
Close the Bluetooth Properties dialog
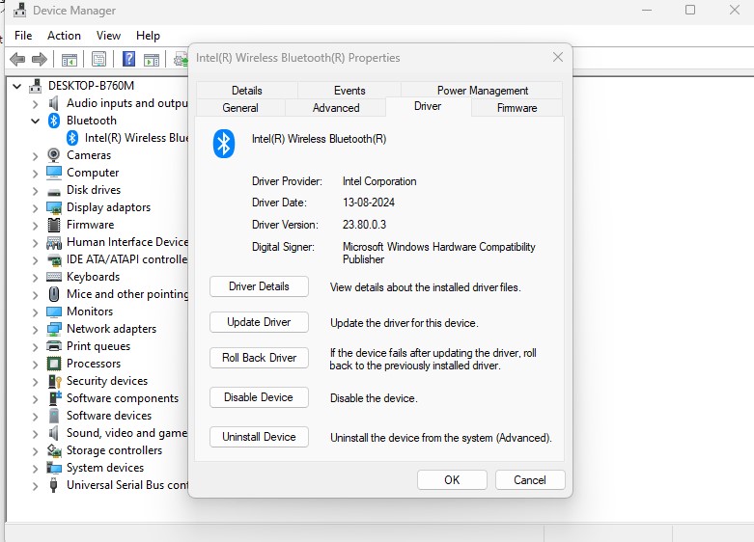(x=557, y=58)
